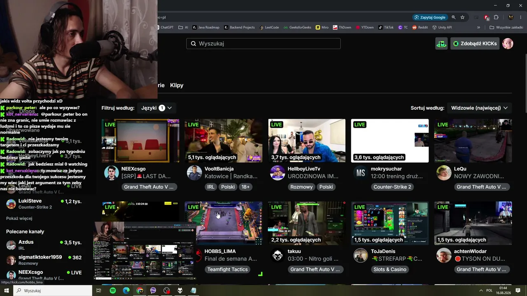Bookmark this page with the star icon
The width and height of the screenshot is (527, 296).
click(x=462, y=17)
